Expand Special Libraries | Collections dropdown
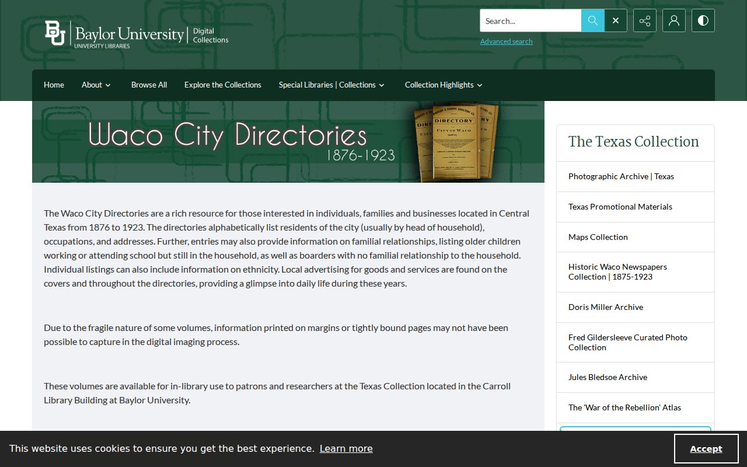 [332, 85]
